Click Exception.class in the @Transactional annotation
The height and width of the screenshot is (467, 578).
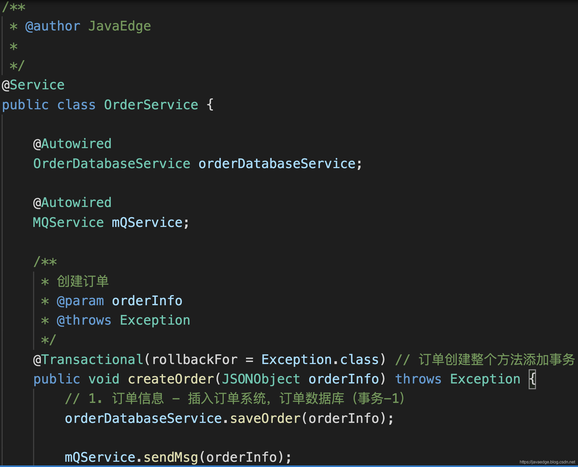click(x=320, y=360)
